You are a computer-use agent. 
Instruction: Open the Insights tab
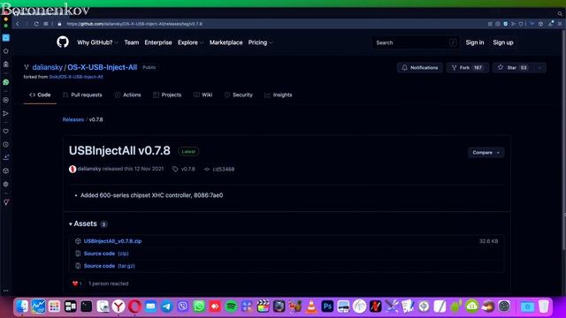pyautogui.click(x=279, y=95)
